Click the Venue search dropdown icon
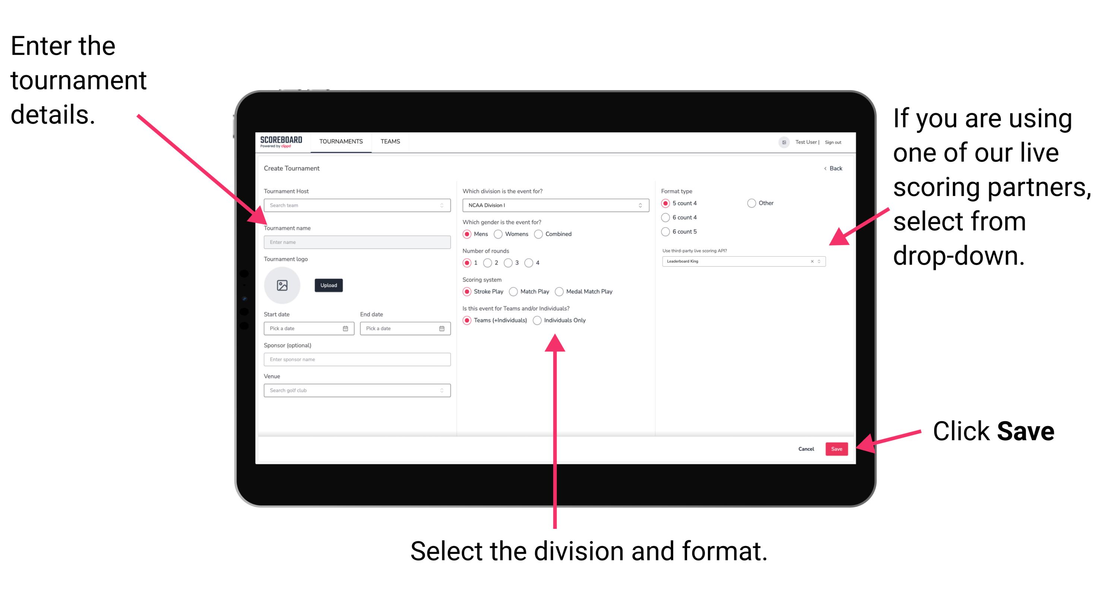1110x597 pixels. point(443,390)
